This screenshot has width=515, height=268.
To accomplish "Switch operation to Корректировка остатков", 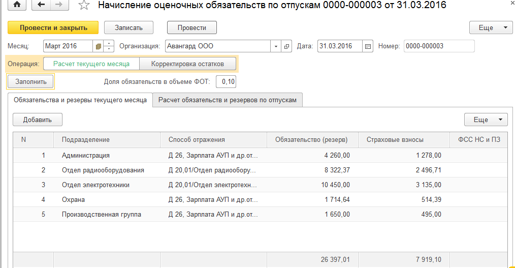I will [x=187, y=64].
